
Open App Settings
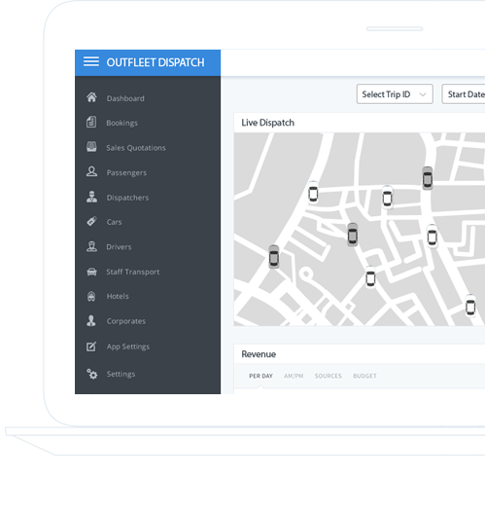[x=128, y=347]
